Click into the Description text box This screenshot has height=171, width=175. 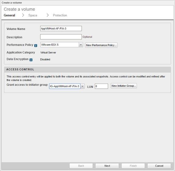[61, 37]
